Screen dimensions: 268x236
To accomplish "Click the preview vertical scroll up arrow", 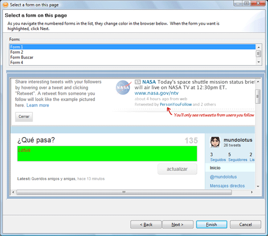I will [258, 82].
